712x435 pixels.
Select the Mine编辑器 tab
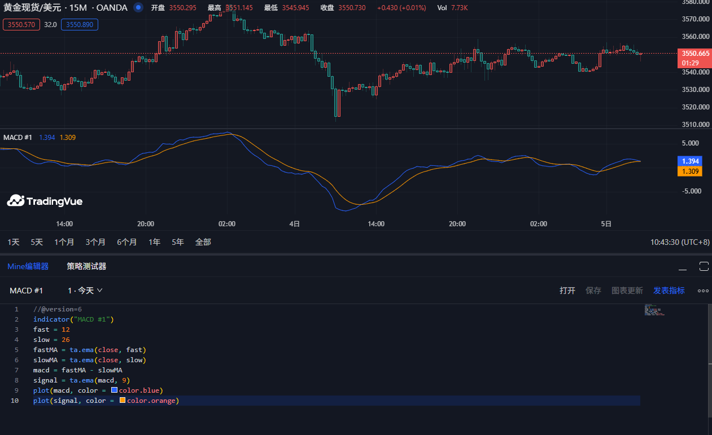tap(28, 266)
